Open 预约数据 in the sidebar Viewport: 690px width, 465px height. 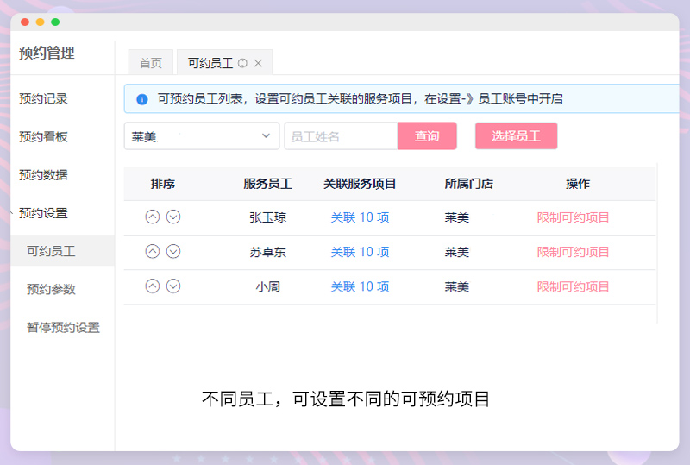43,175
